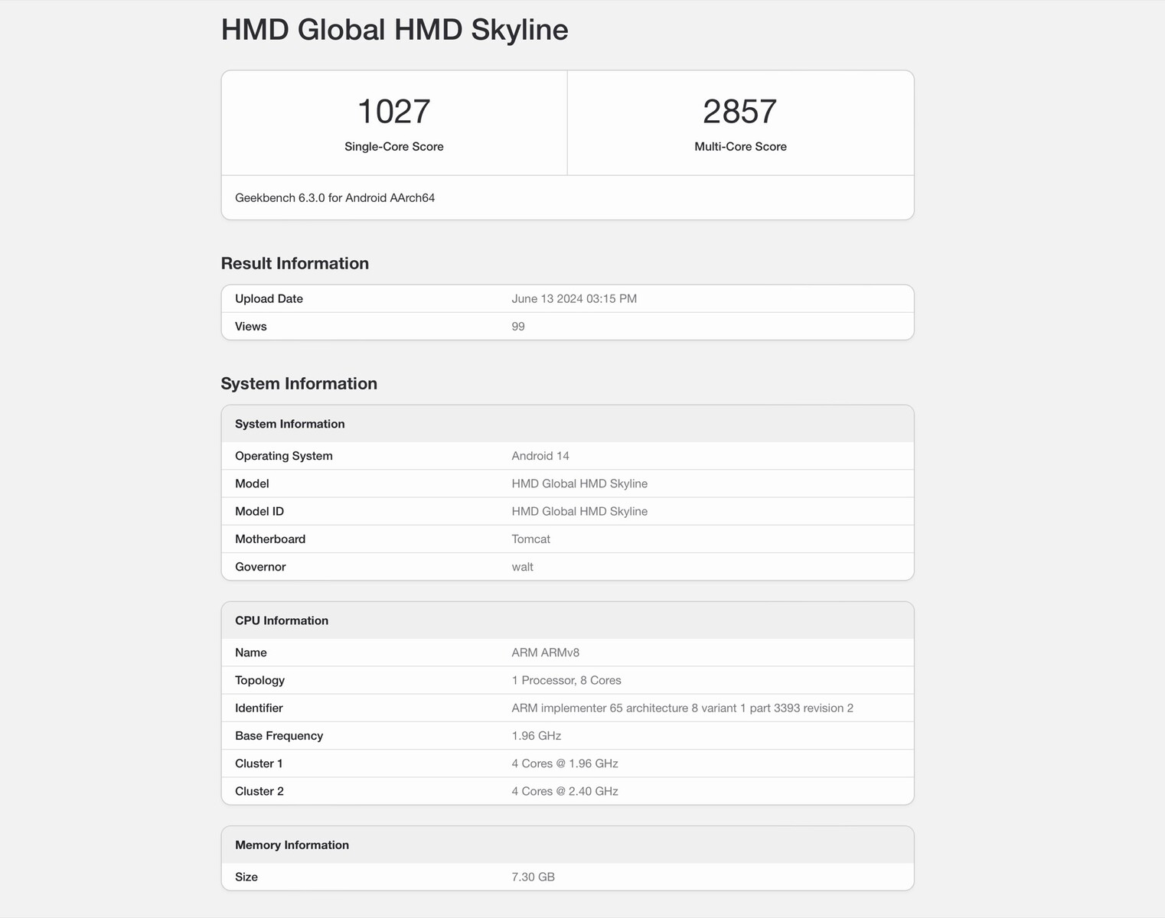Click the large System Information section heading
The height and width of the screenshot is (918, 1165).
(x=299, y=383)
